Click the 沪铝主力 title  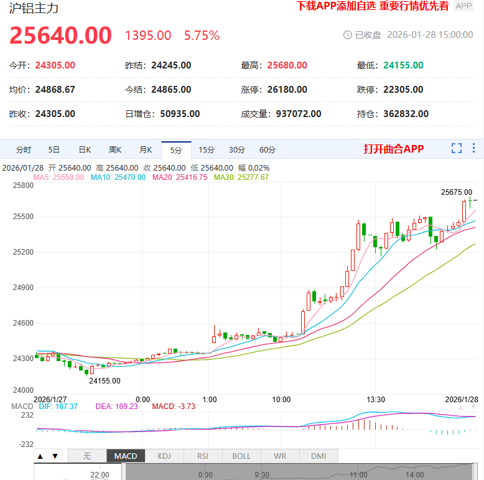(x=34, y=8)
